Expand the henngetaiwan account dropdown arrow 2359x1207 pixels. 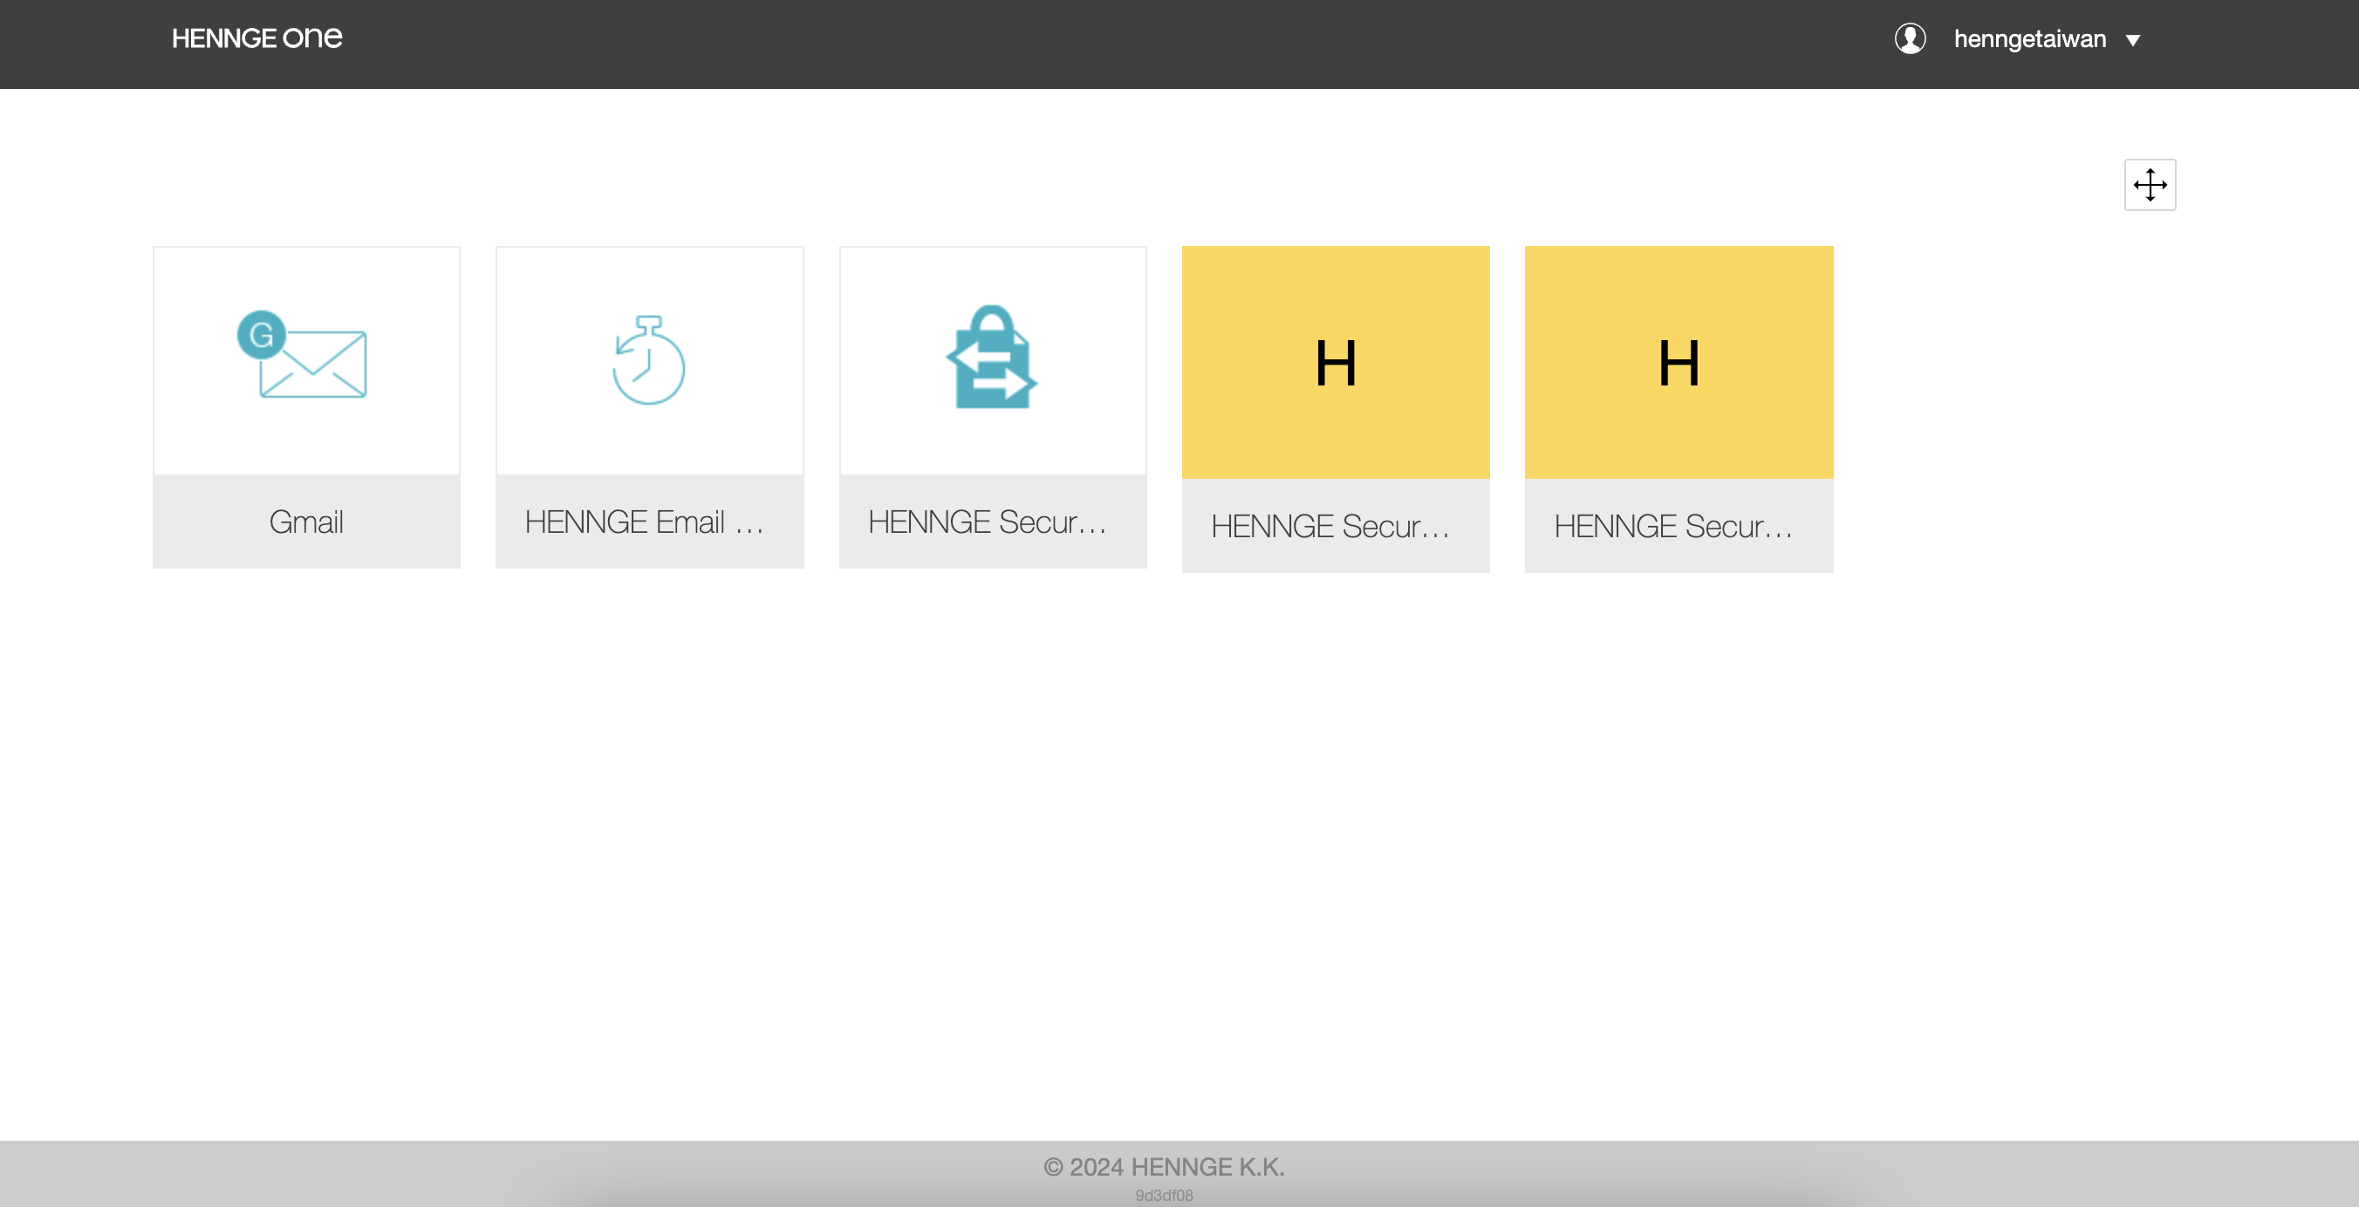point(2133,40)
